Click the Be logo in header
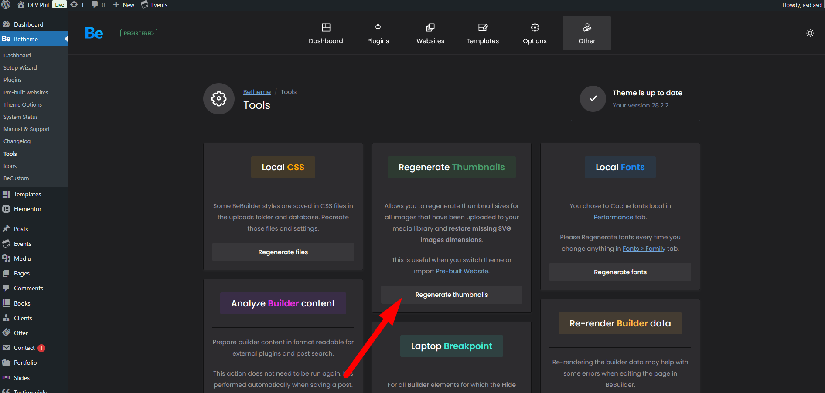This screenshot has width=825, height=393. 94,33
